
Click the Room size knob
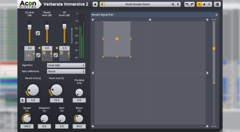[x=56, y=90]
